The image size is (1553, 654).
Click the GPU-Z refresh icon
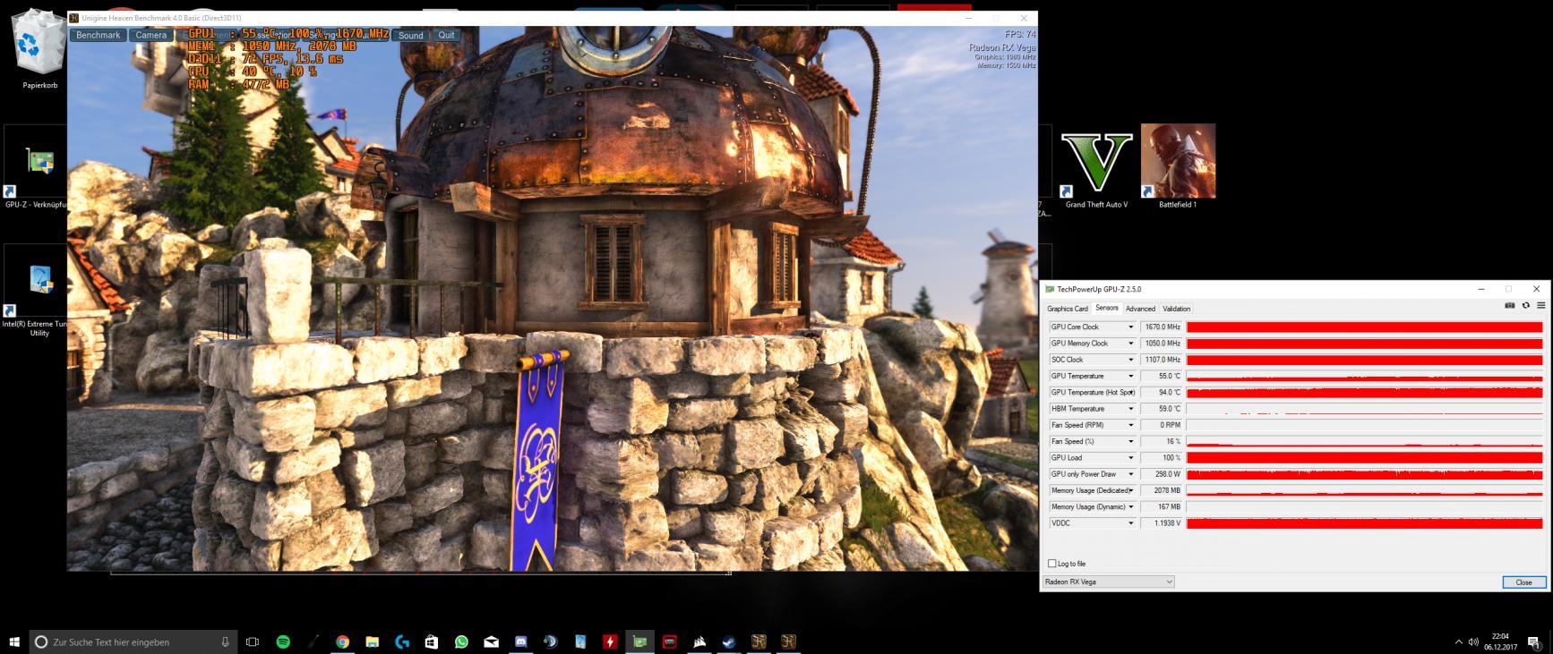(x=1526, y=306)
